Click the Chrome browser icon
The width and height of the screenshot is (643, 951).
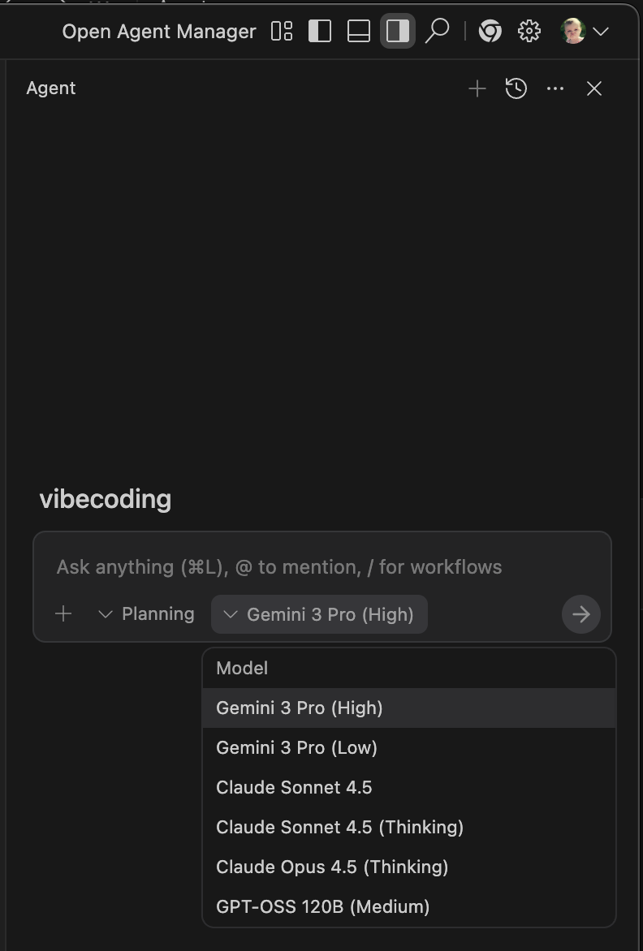pos(490,32)
